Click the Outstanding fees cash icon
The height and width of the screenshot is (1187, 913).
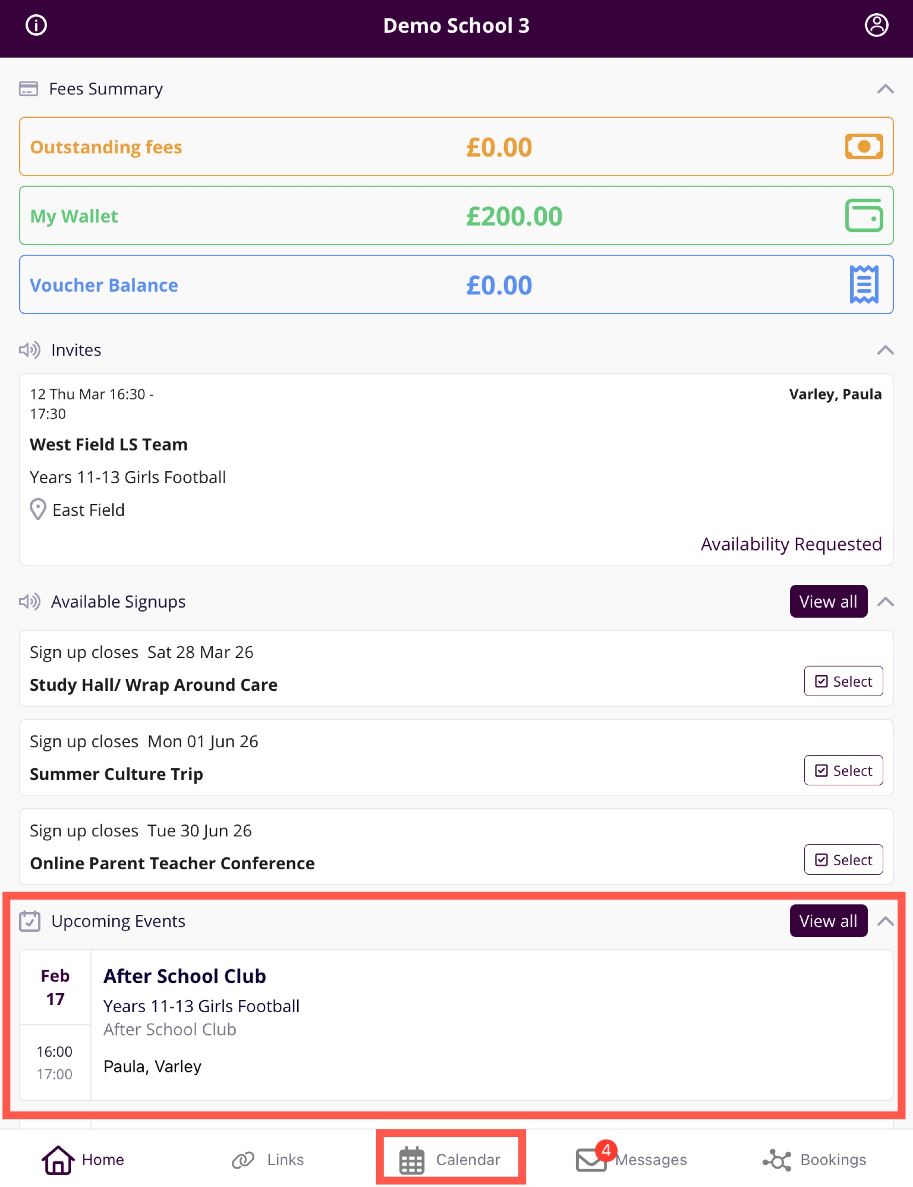(x=864, y=146)
